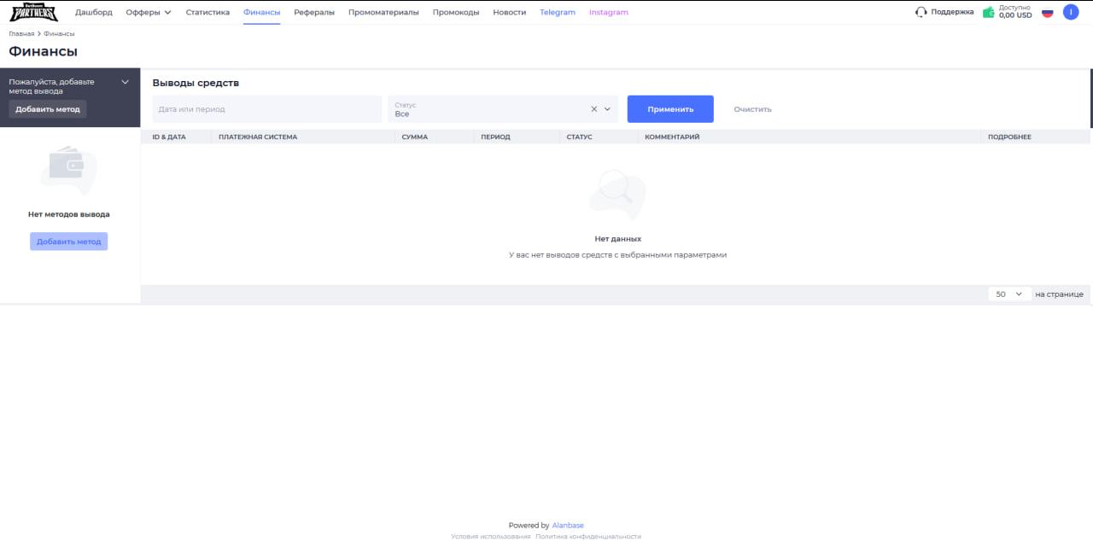This screenshot has height=541, width=1093.
Task: Click the Очистить filter reset button
Action: tap(752, 109)
